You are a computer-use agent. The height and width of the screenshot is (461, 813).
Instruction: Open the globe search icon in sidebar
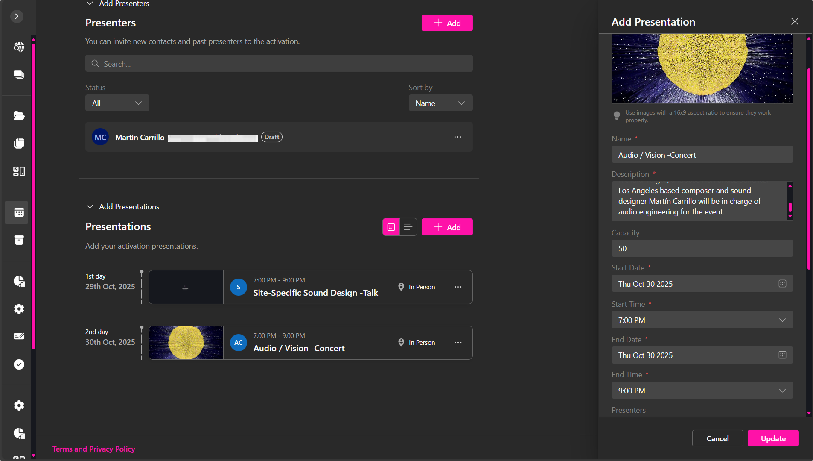point(19,47)
